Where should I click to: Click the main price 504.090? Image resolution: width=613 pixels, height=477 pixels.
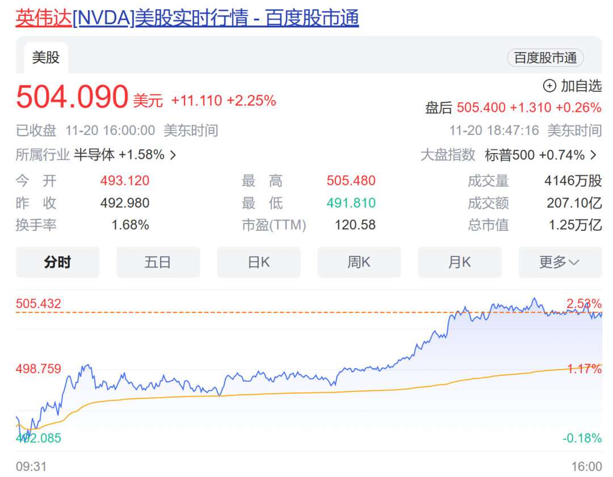[72, 96]
